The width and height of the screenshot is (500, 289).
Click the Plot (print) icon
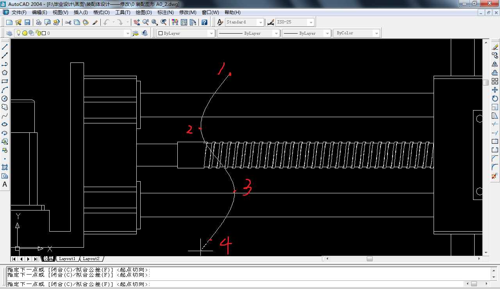pos(39,22)
